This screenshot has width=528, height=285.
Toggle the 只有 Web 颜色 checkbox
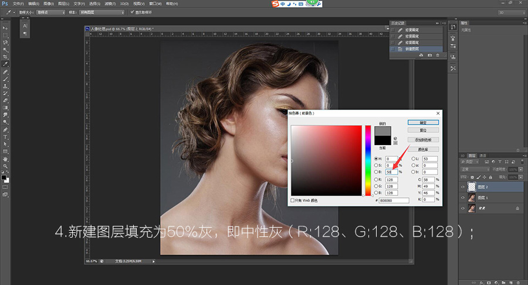(293, 200)
